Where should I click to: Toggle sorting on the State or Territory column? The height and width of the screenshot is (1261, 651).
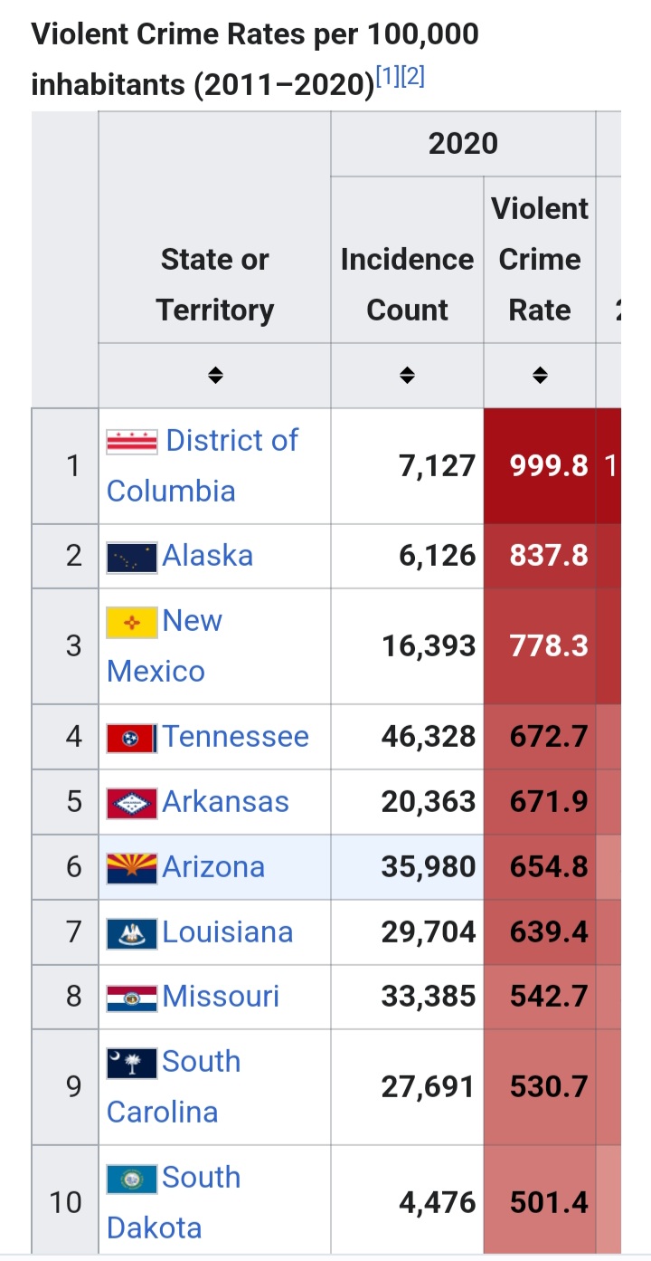(x=214, y=374)
